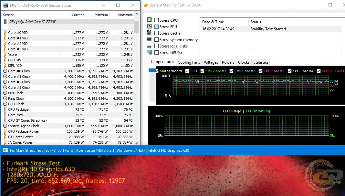The height and width of the screenshot is (196, 345).
Task: Click the disk drive icon beside Stress local disks
Action: [149, 46]
